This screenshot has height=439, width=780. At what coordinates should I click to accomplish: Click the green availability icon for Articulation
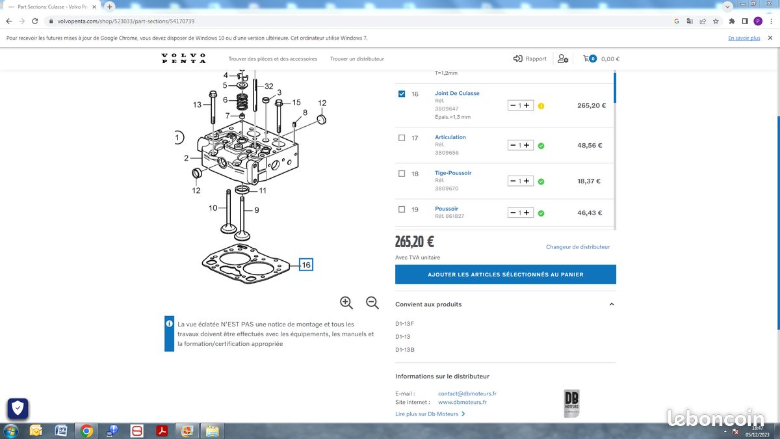pyautogui.click(x=541, y=146)
